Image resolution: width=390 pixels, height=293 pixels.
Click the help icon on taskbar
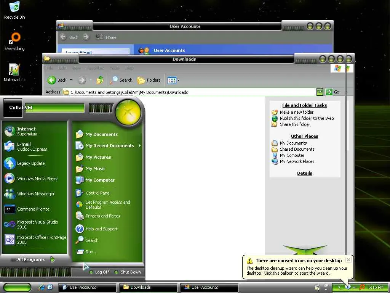(317, 288)
